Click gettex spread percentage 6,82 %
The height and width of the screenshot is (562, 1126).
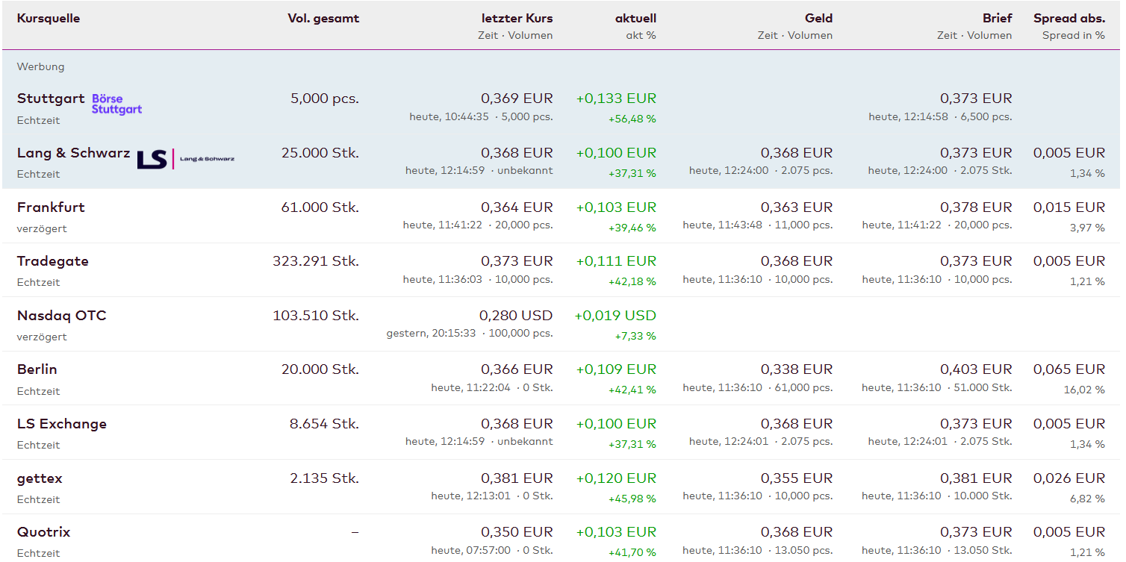click(x=1087, y=499)
